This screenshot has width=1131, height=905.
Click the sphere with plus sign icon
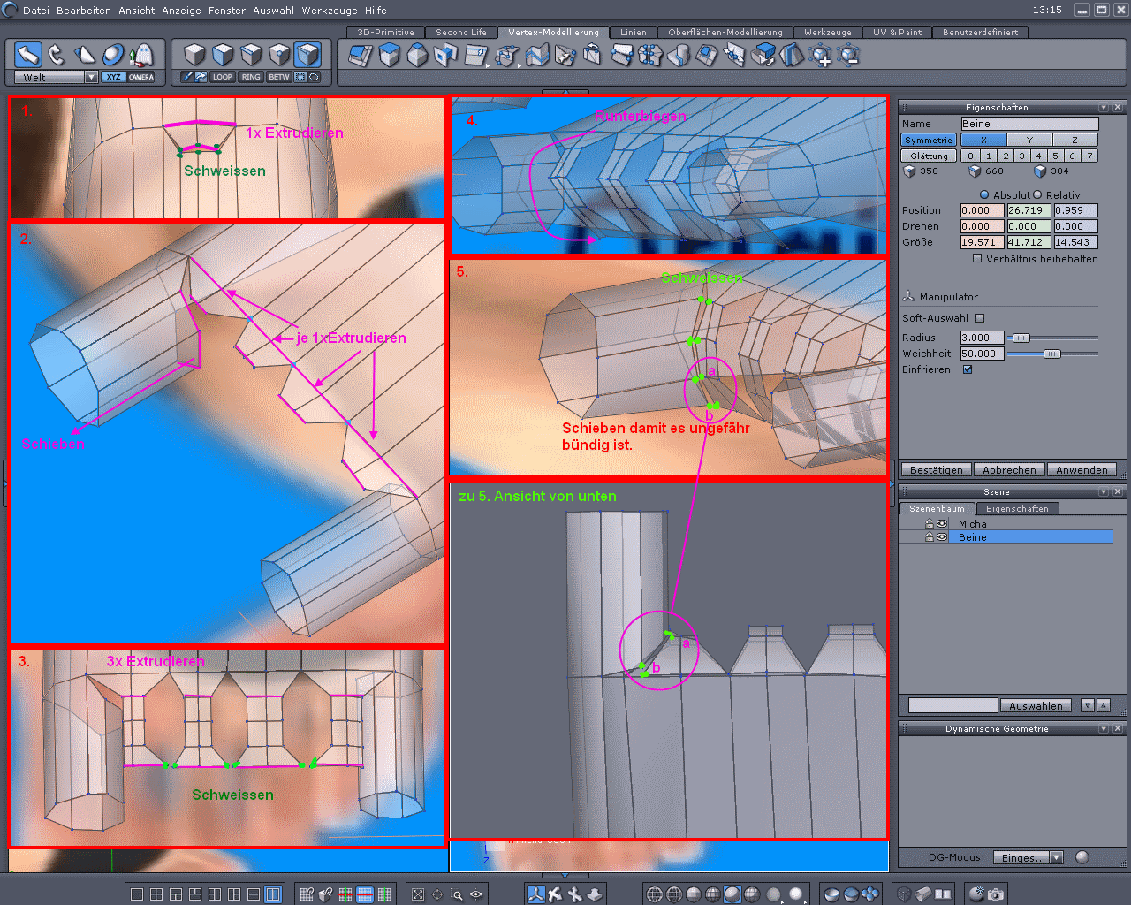point(821,56)
